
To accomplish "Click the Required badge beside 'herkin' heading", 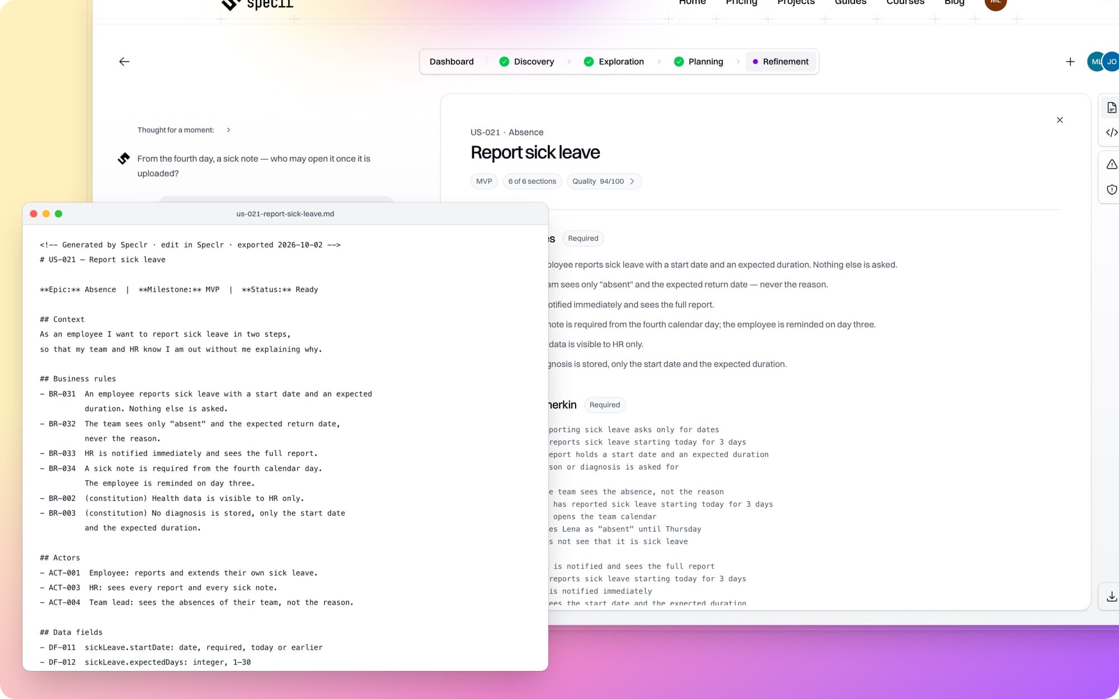I will click(604, 405).
